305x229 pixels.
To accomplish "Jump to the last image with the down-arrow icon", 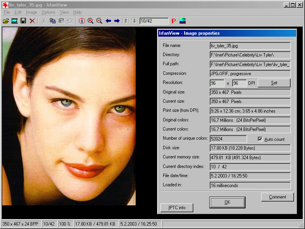I will [x=134, y=21].
